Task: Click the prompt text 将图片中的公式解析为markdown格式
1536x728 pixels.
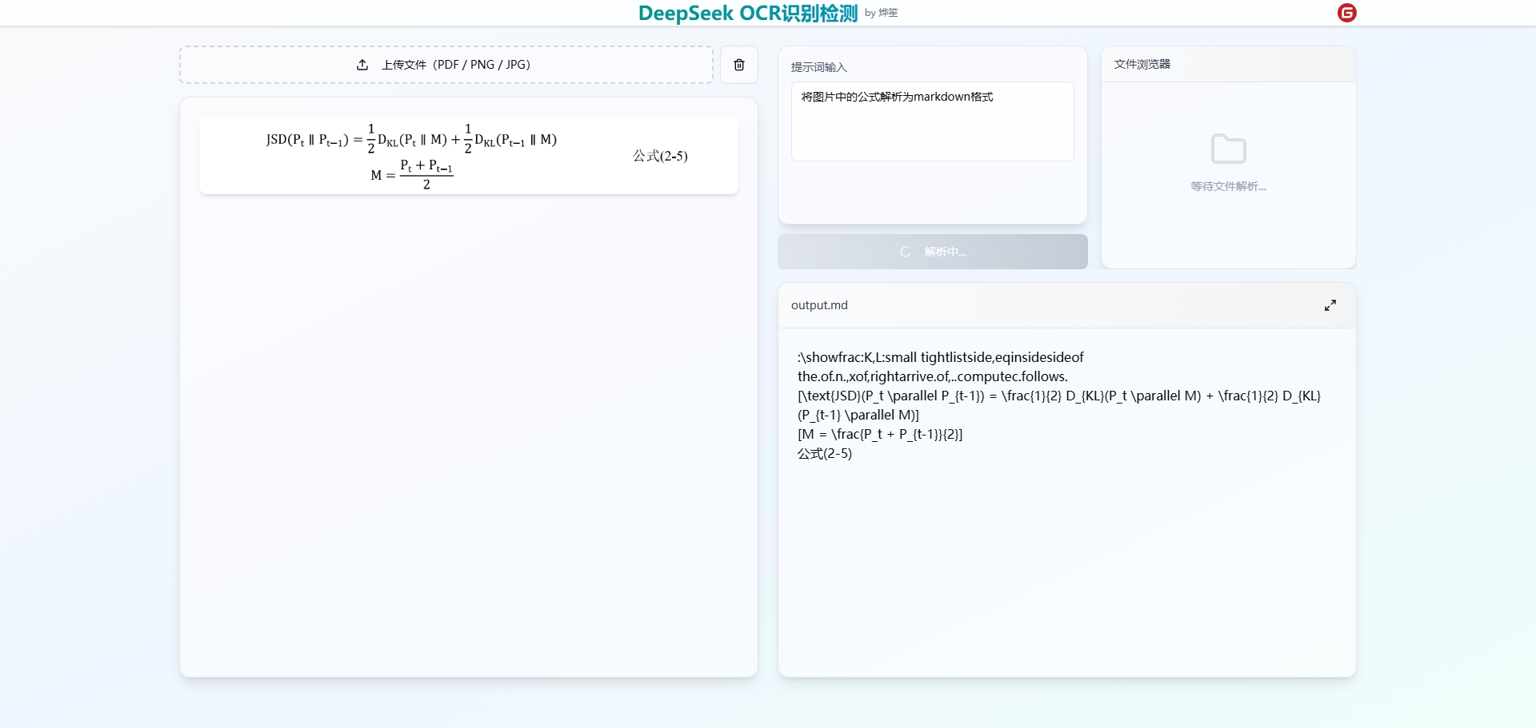Action: [x=896, y=96]
